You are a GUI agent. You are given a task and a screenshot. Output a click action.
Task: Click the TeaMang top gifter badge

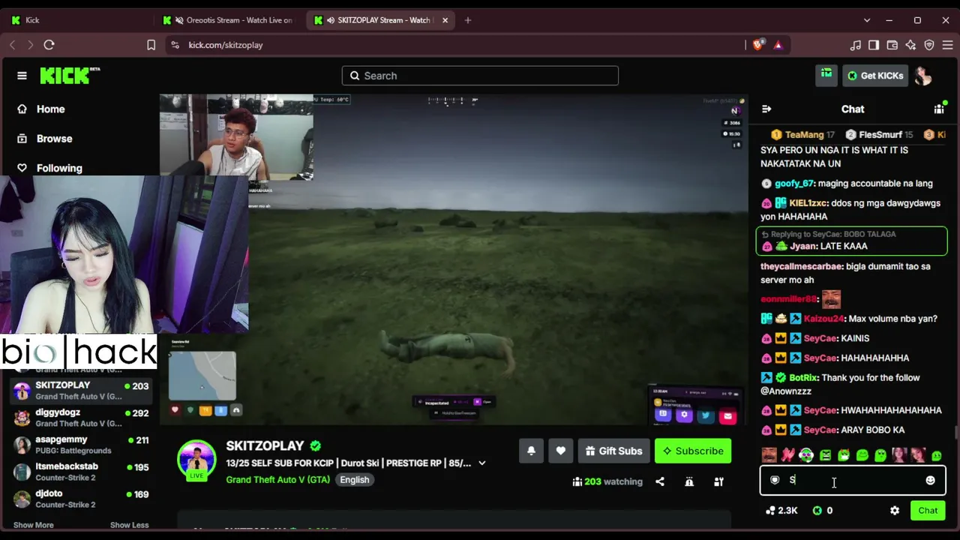[802, 135]
